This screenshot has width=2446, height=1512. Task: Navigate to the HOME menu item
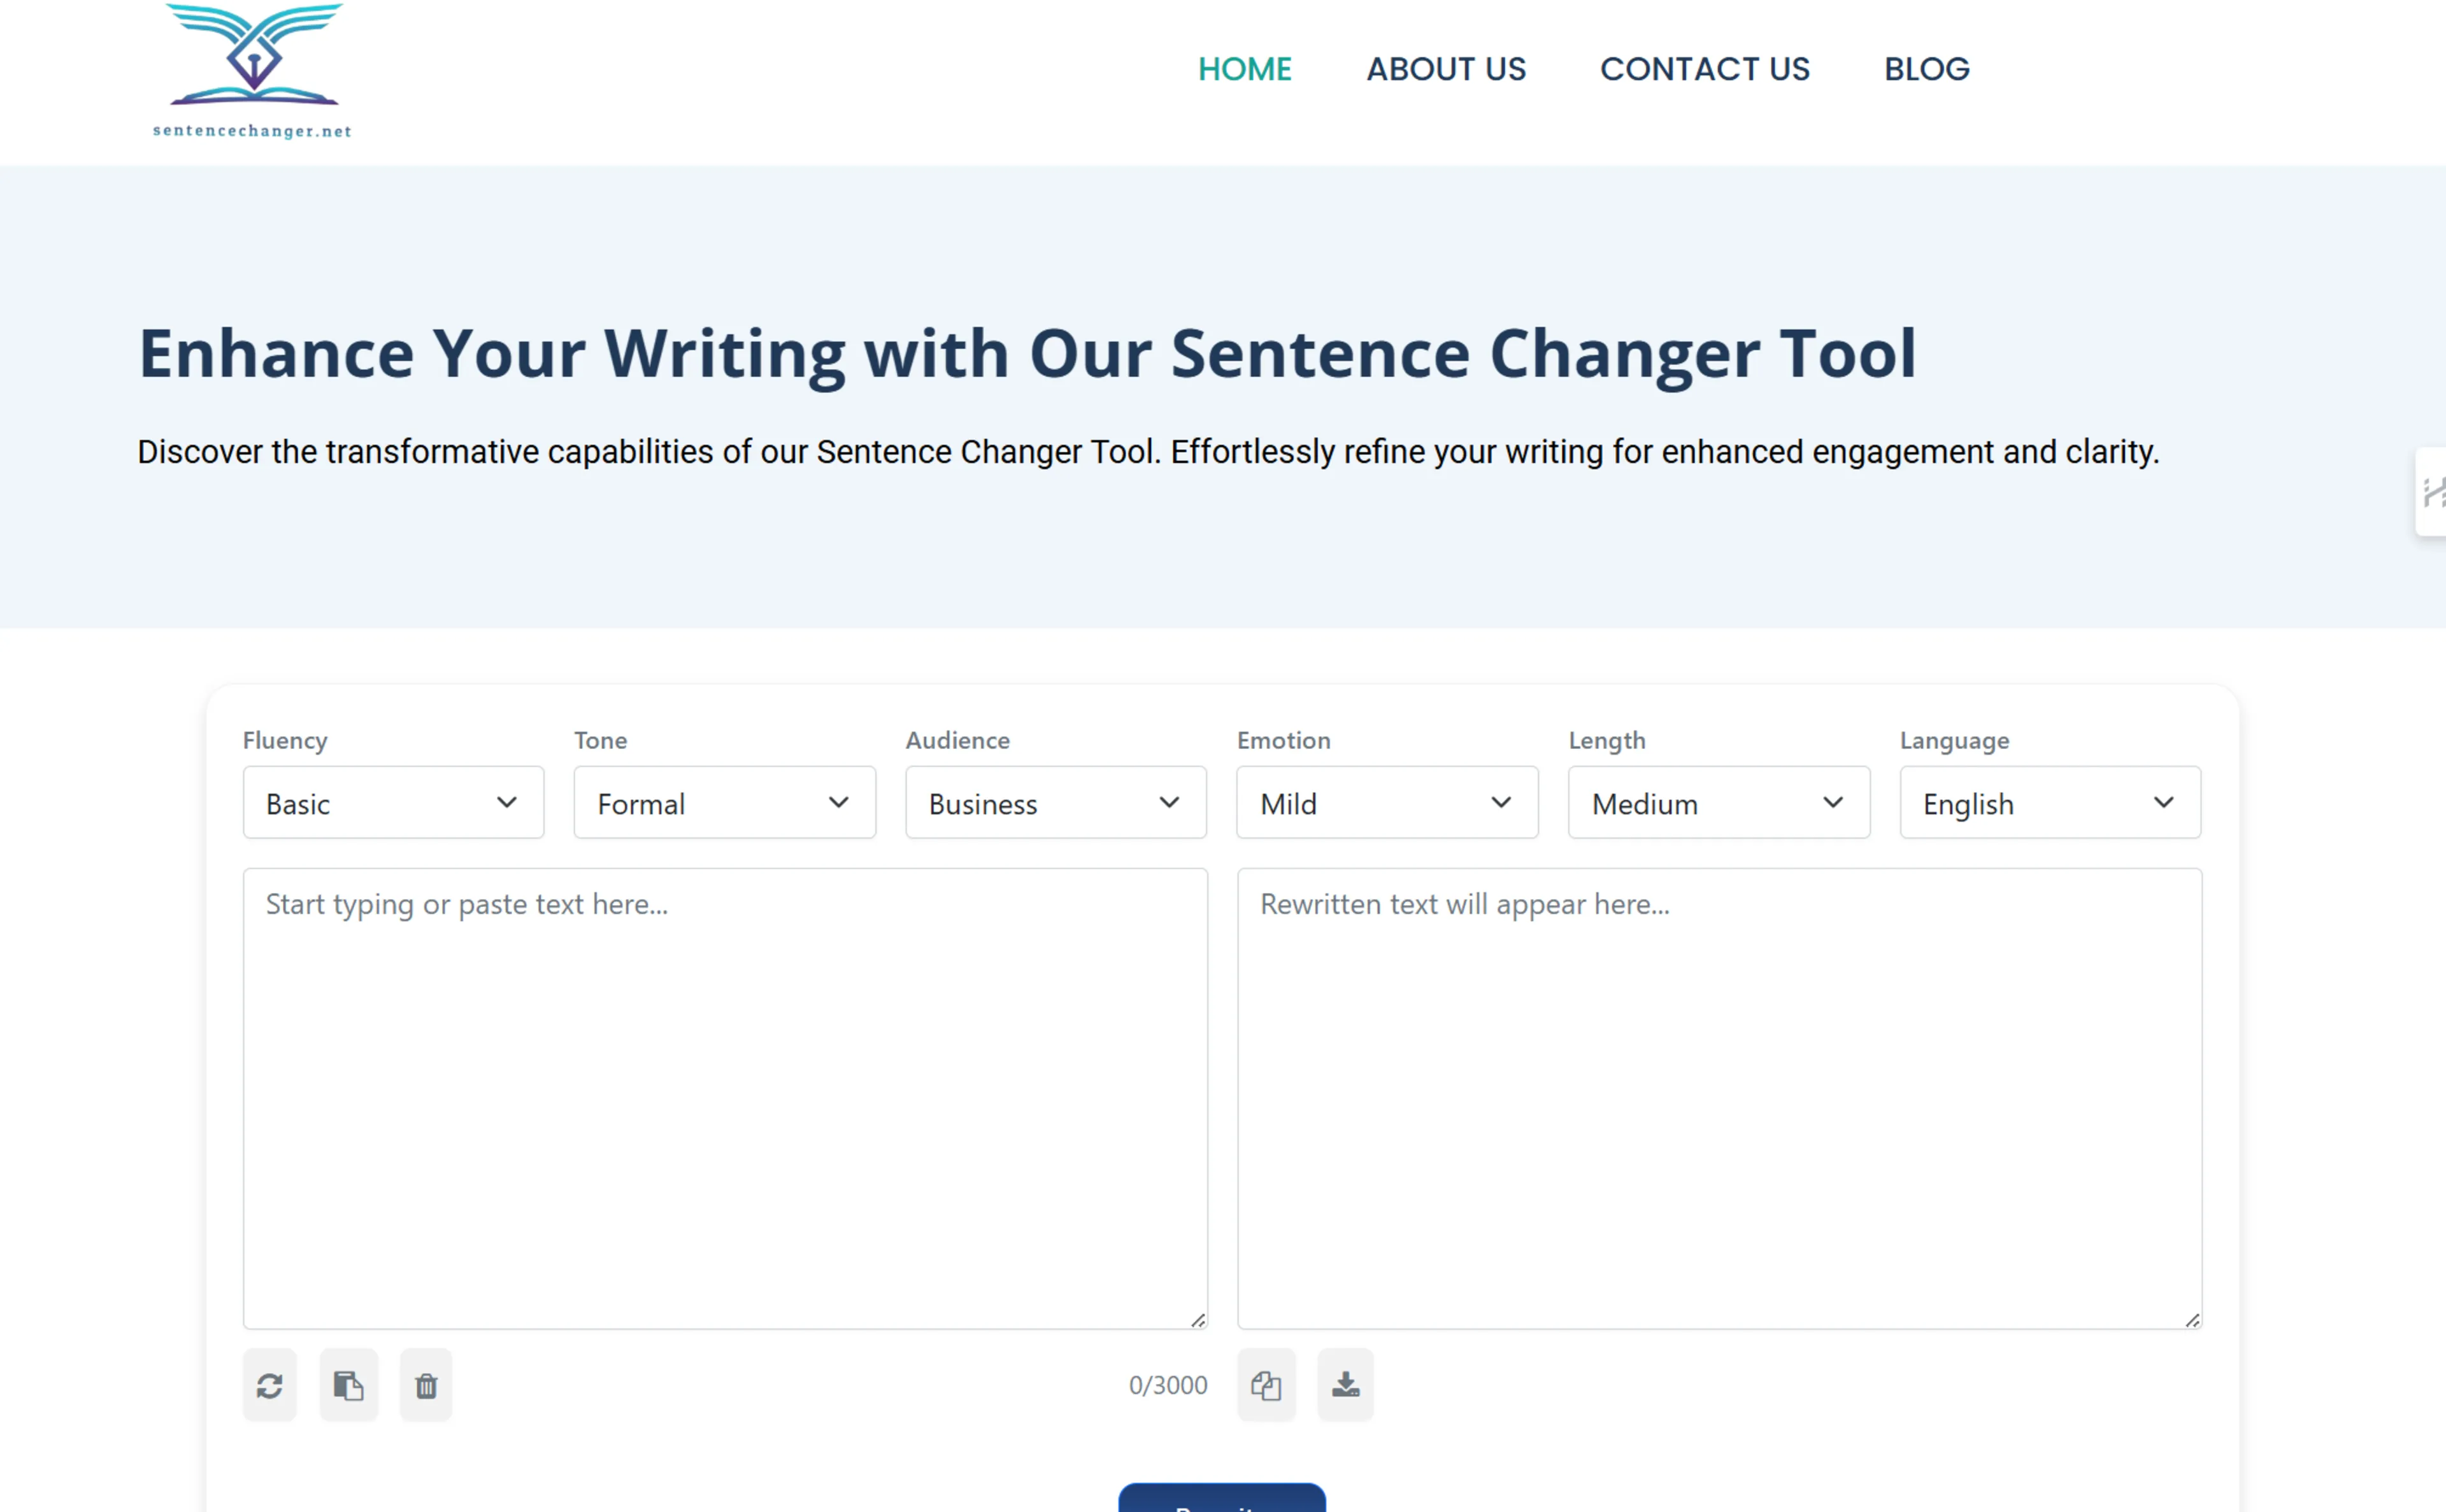pos(1244,68)
